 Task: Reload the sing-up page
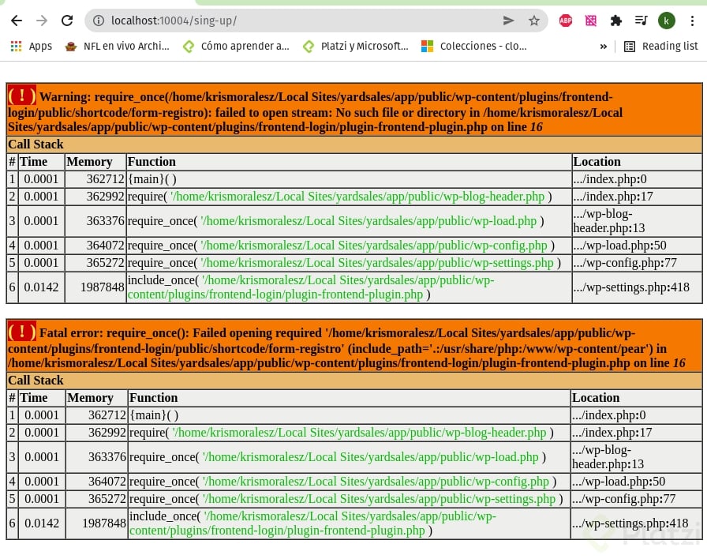67,21
